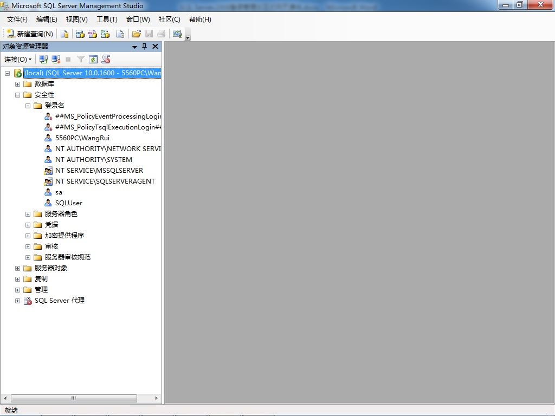
Task: Open the 连接(O) connect dropdown
Action: (x=18, y=60)
